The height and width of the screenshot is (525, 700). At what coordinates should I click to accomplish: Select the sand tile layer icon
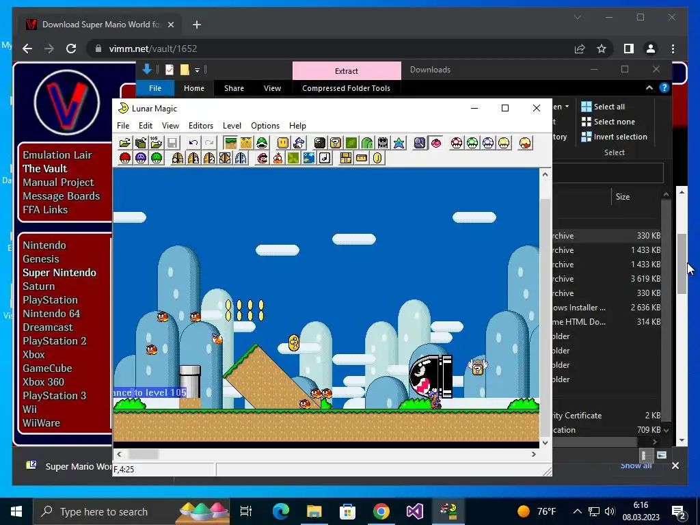(x=246, y=143)
